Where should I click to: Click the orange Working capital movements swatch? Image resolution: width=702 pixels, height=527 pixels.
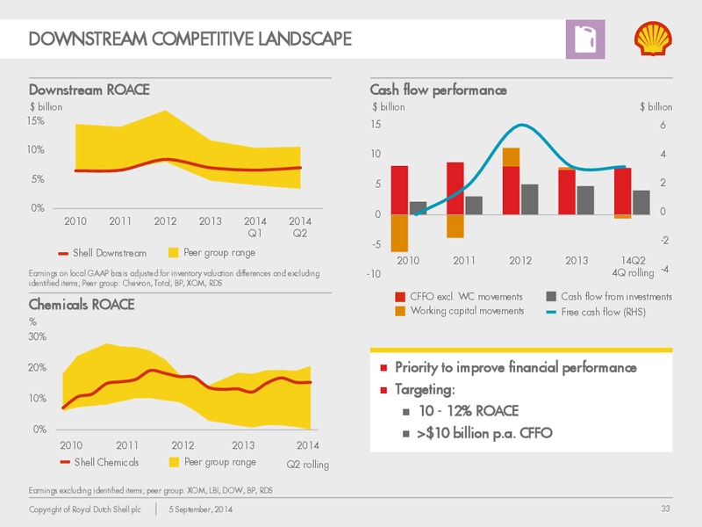[x=400, y=311]
